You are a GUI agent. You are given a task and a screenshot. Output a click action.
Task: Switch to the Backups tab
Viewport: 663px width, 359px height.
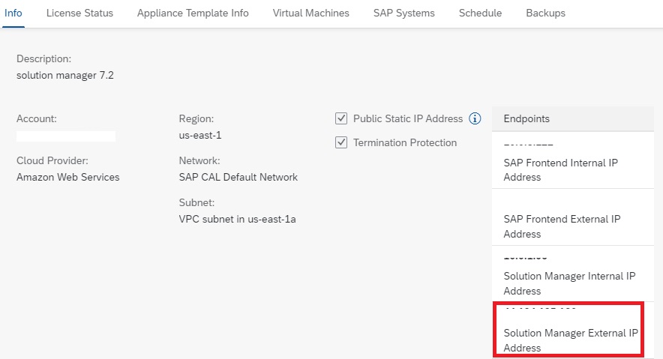pyautogui.click(x=545, y=13)
